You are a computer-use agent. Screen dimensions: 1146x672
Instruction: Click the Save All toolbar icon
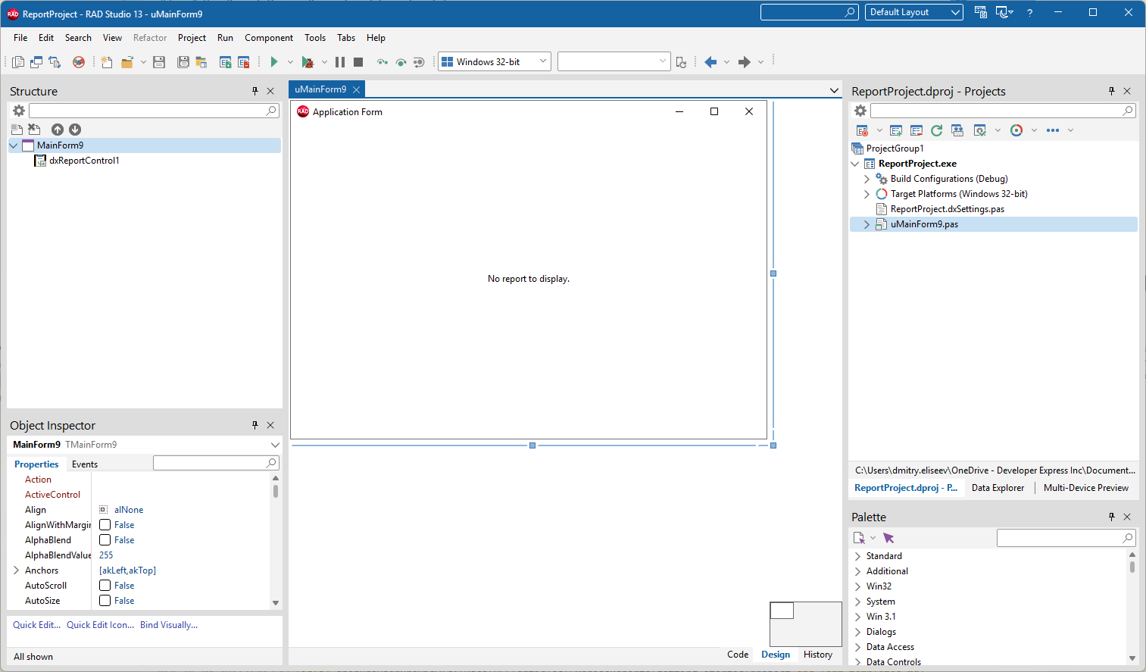click(x=183, y=62)
